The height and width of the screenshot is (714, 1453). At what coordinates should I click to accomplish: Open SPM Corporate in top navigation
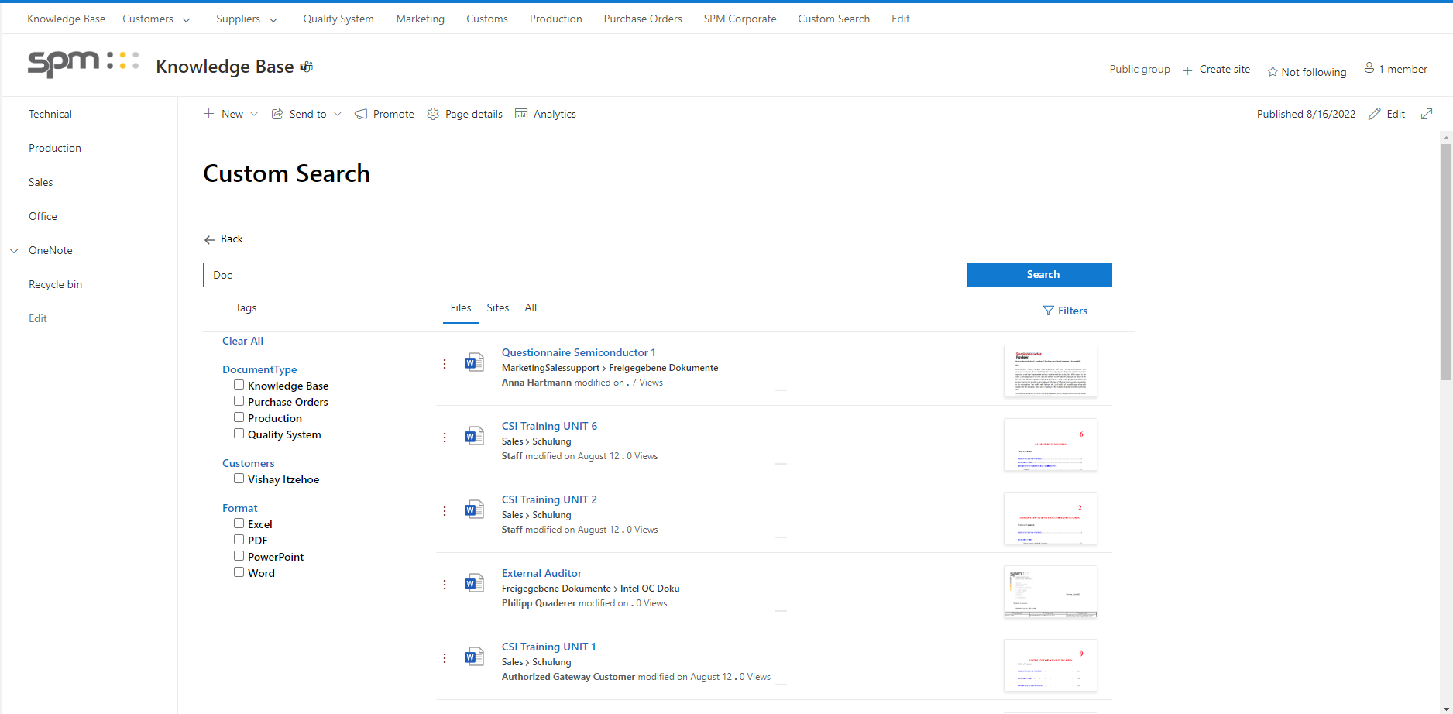pyautogui.click(x=740, y=19)
